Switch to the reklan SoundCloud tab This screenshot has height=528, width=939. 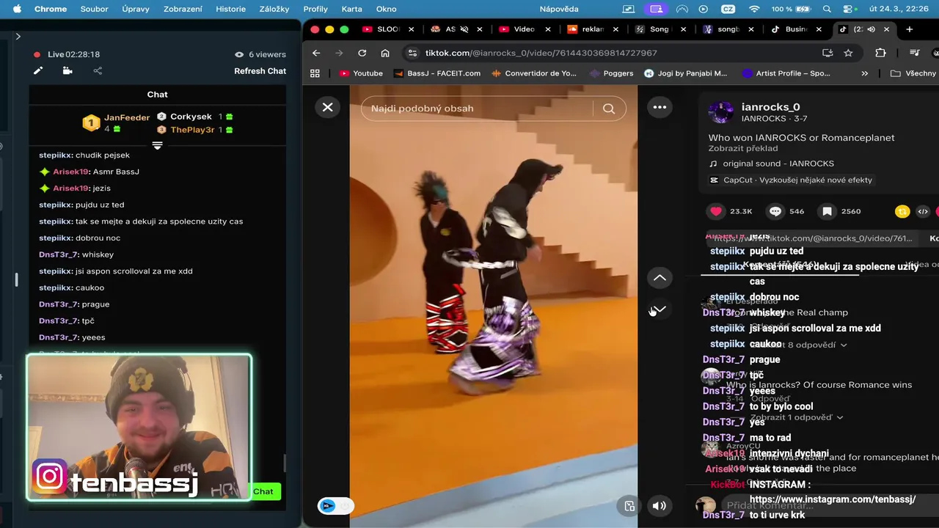point(593,29)
